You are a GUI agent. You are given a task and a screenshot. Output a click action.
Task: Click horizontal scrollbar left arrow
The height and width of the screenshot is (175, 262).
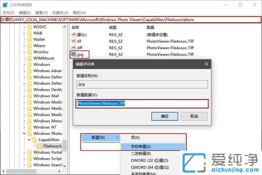point(3,171)
